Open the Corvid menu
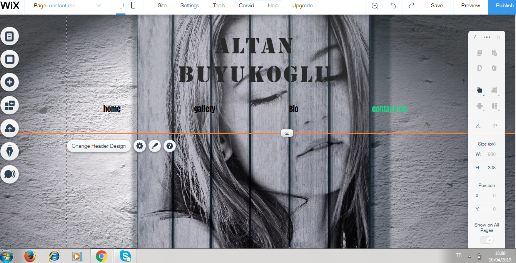This screenshot has height=263, width=516. point(246,6)
